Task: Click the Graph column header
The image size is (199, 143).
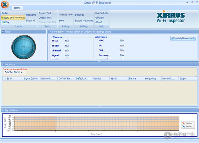Action: 188,79
